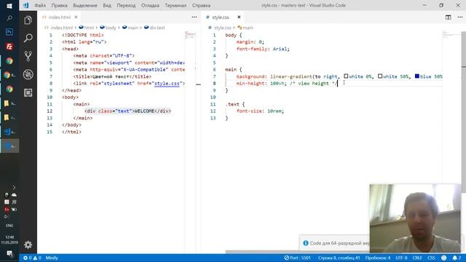Click first white color swatch at 0%
Image resolution: width=466 pixels, height=262 pixels.
[x=346, y=76]
